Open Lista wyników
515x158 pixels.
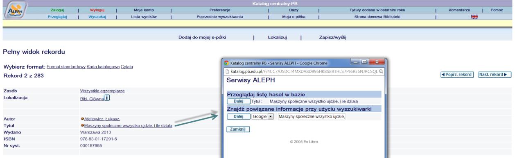tap(144, 17)
